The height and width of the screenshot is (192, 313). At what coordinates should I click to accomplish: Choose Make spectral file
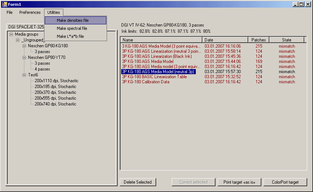point(75,28)
